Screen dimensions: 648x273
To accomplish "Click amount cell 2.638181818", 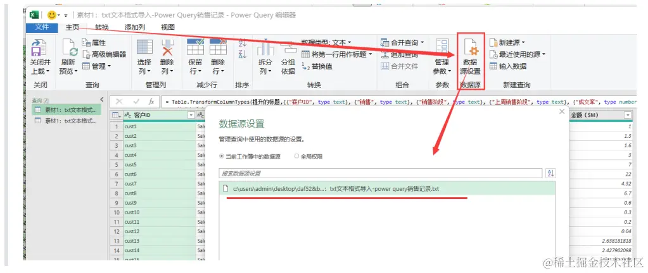I will (x=601, y=240).
